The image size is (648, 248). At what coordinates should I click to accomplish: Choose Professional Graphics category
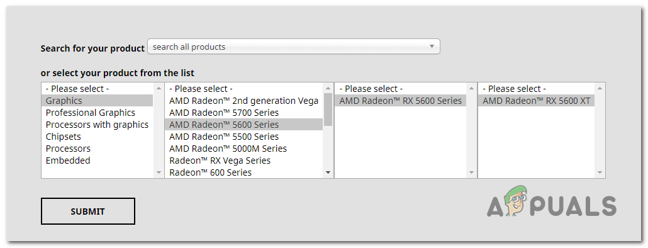(x=97, y=113)
